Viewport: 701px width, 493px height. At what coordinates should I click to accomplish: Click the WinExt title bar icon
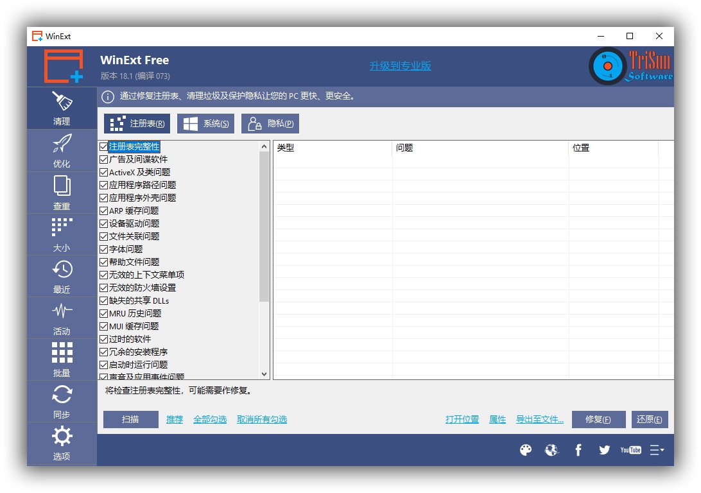[37, 36]
